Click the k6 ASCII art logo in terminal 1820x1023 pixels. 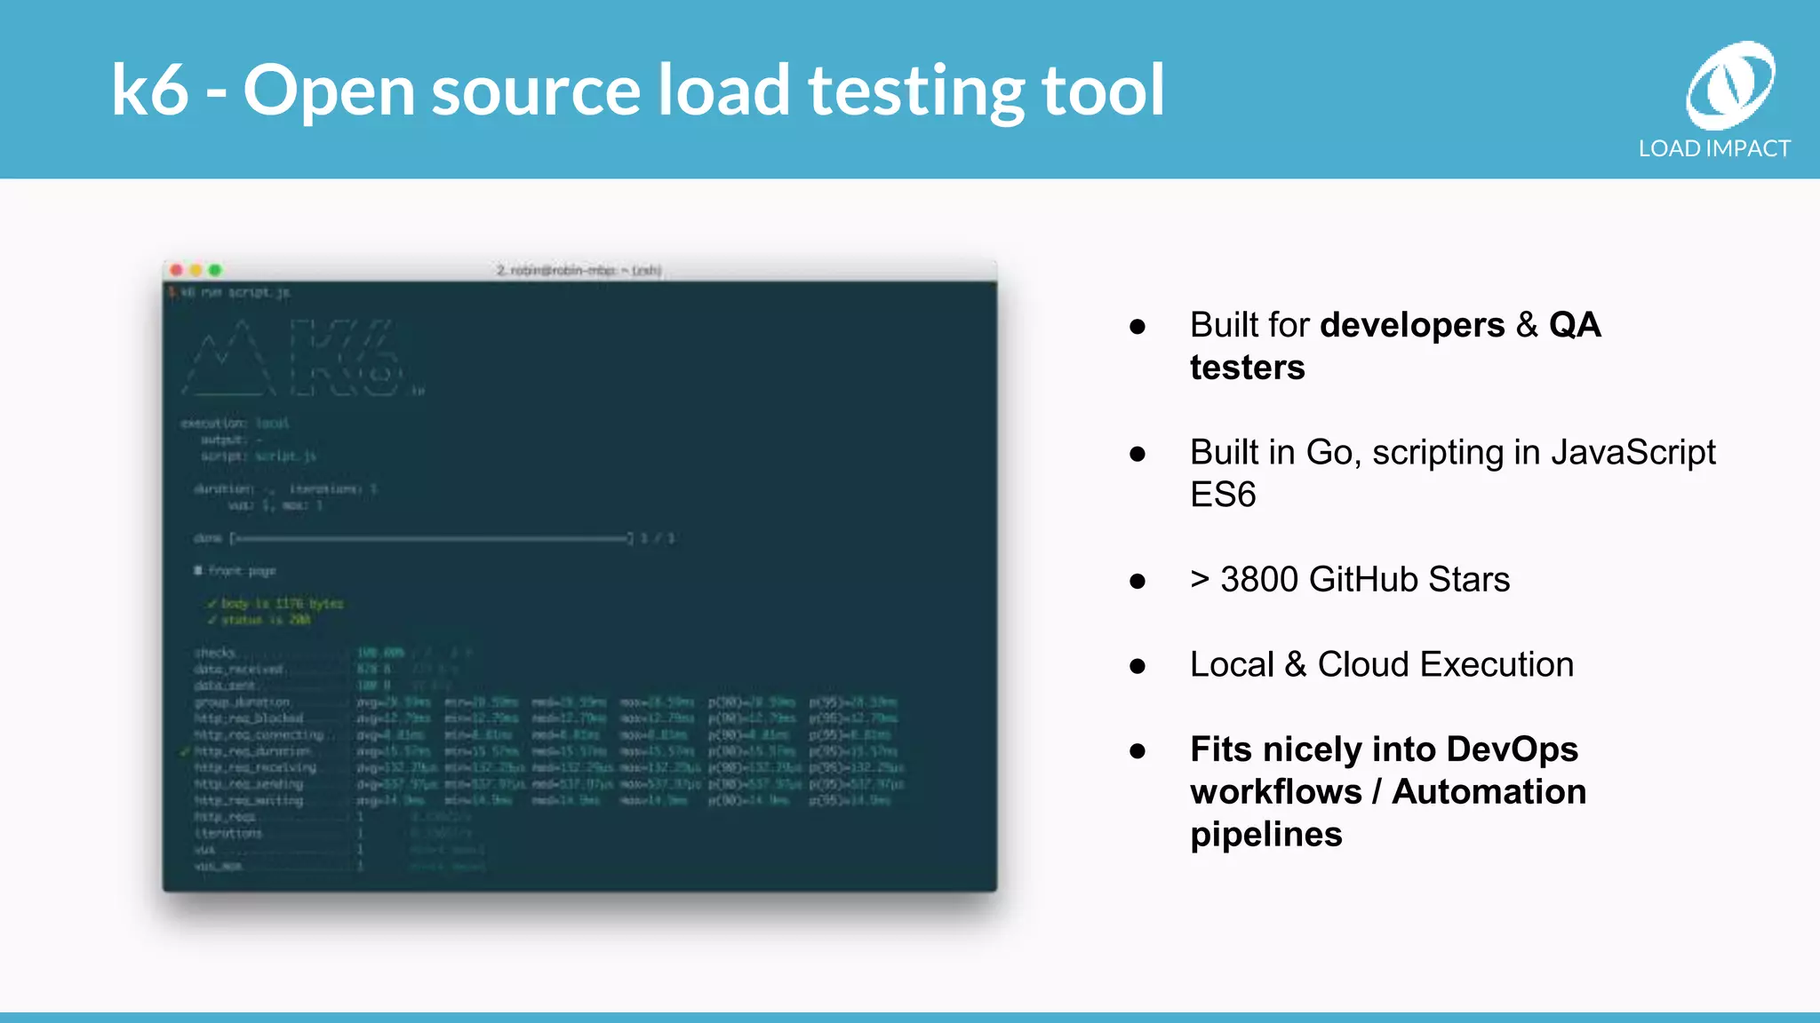[303, 357]
